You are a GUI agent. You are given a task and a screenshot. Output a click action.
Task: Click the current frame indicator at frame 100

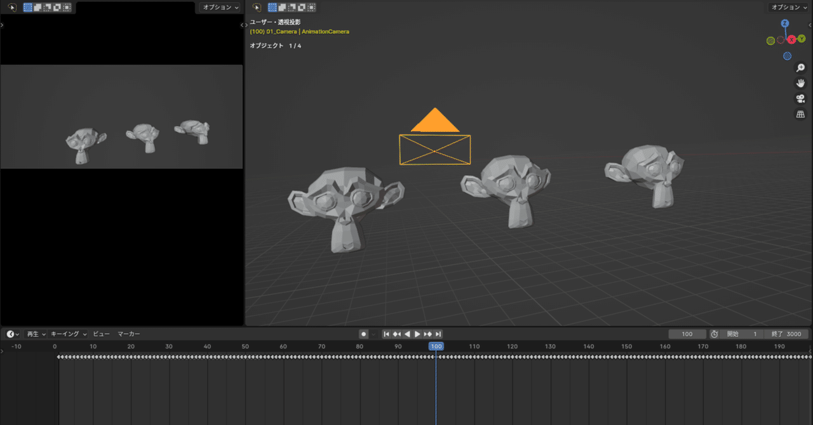tap(436, 346)
